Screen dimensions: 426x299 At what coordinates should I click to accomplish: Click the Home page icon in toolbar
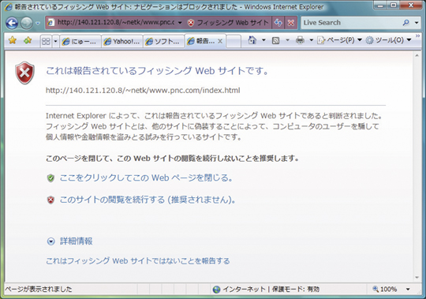click(252, 40)
